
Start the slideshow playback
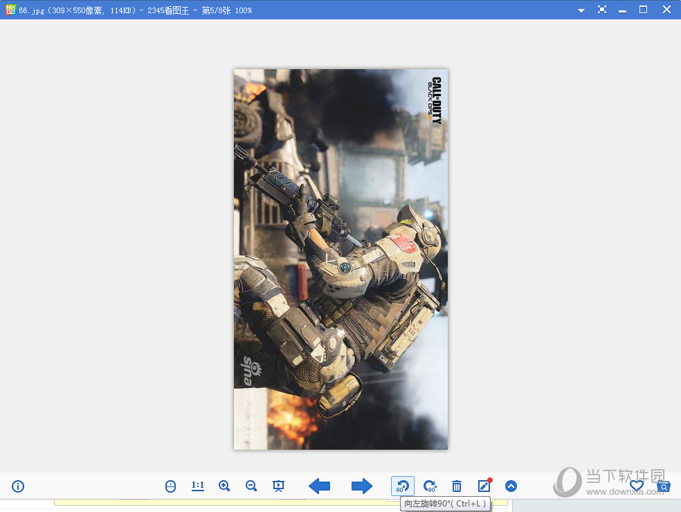coord(278,486)
